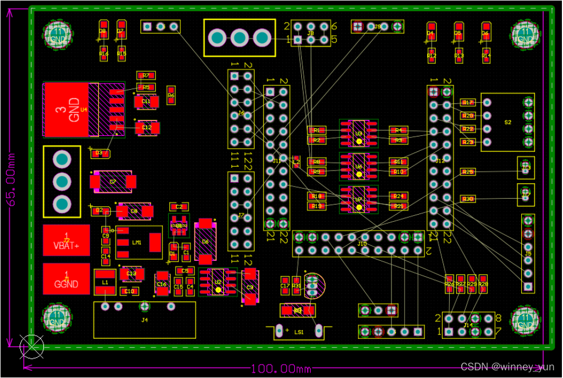Click resistor R21
The height and width of the screenshot is (378, 563).
[x=399, y=206]
